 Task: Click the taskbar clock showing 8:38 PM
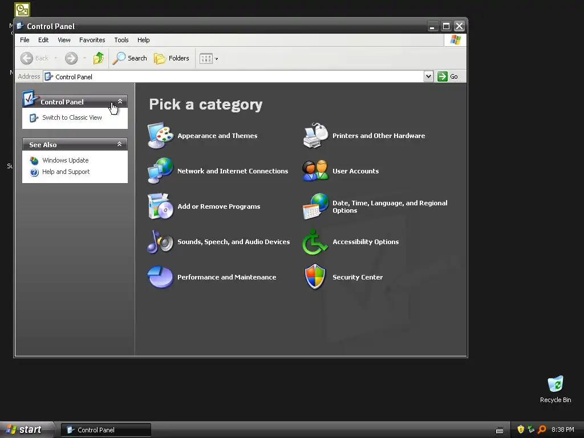coord(563,430)
